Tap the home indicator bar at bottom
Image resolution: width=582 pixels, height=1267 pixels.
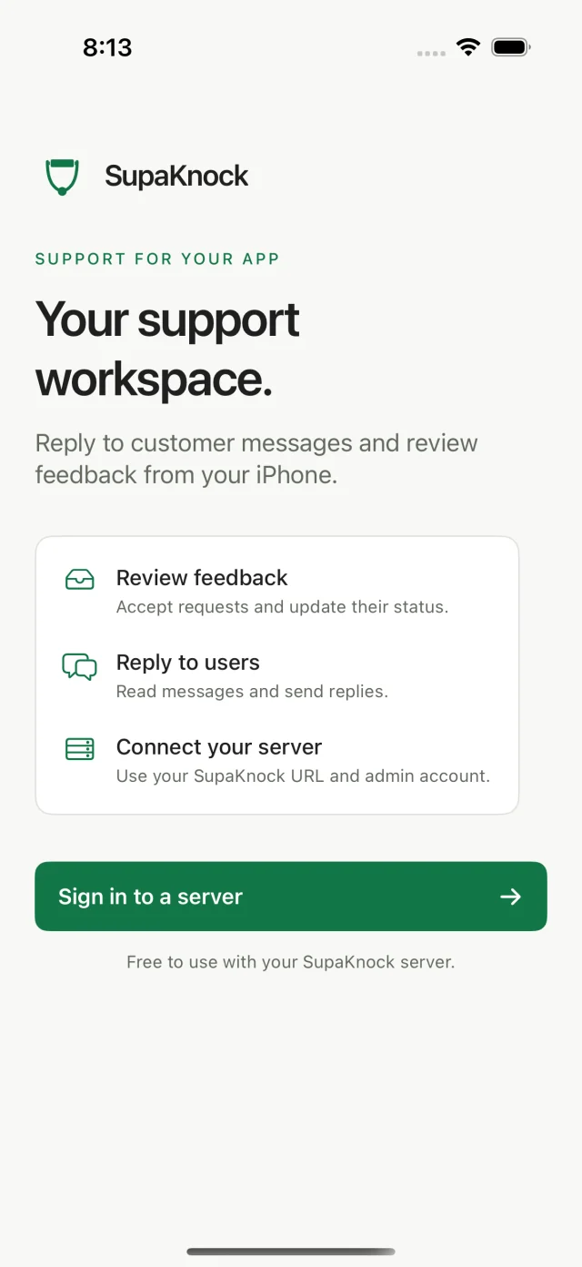(x=291, y=1252)
